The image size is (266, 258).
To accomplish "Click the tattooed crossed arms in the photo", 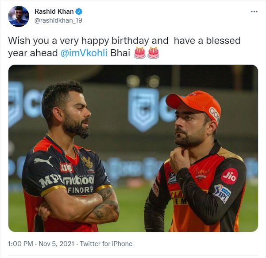I will pyautogui.click(x=80, y=208).
